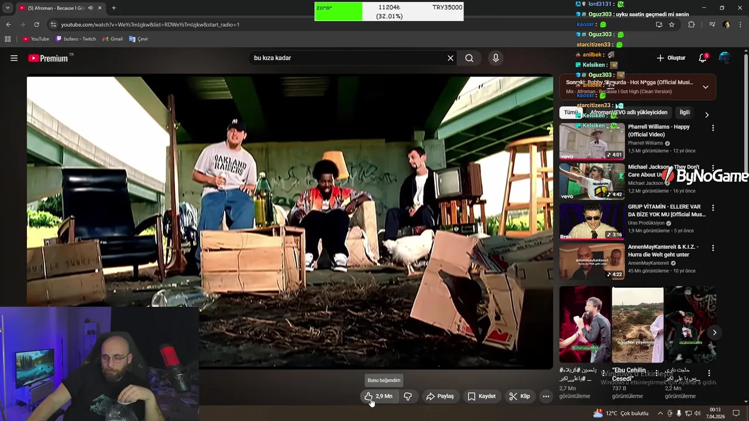The width and height of the screenshot is (749, 421).
Task: Show hidden system tray icons chevron
Action: click(x=660, y=413)
